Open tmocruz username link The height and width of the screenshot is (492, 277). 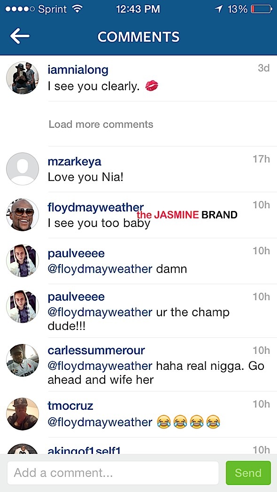(70, 406)
